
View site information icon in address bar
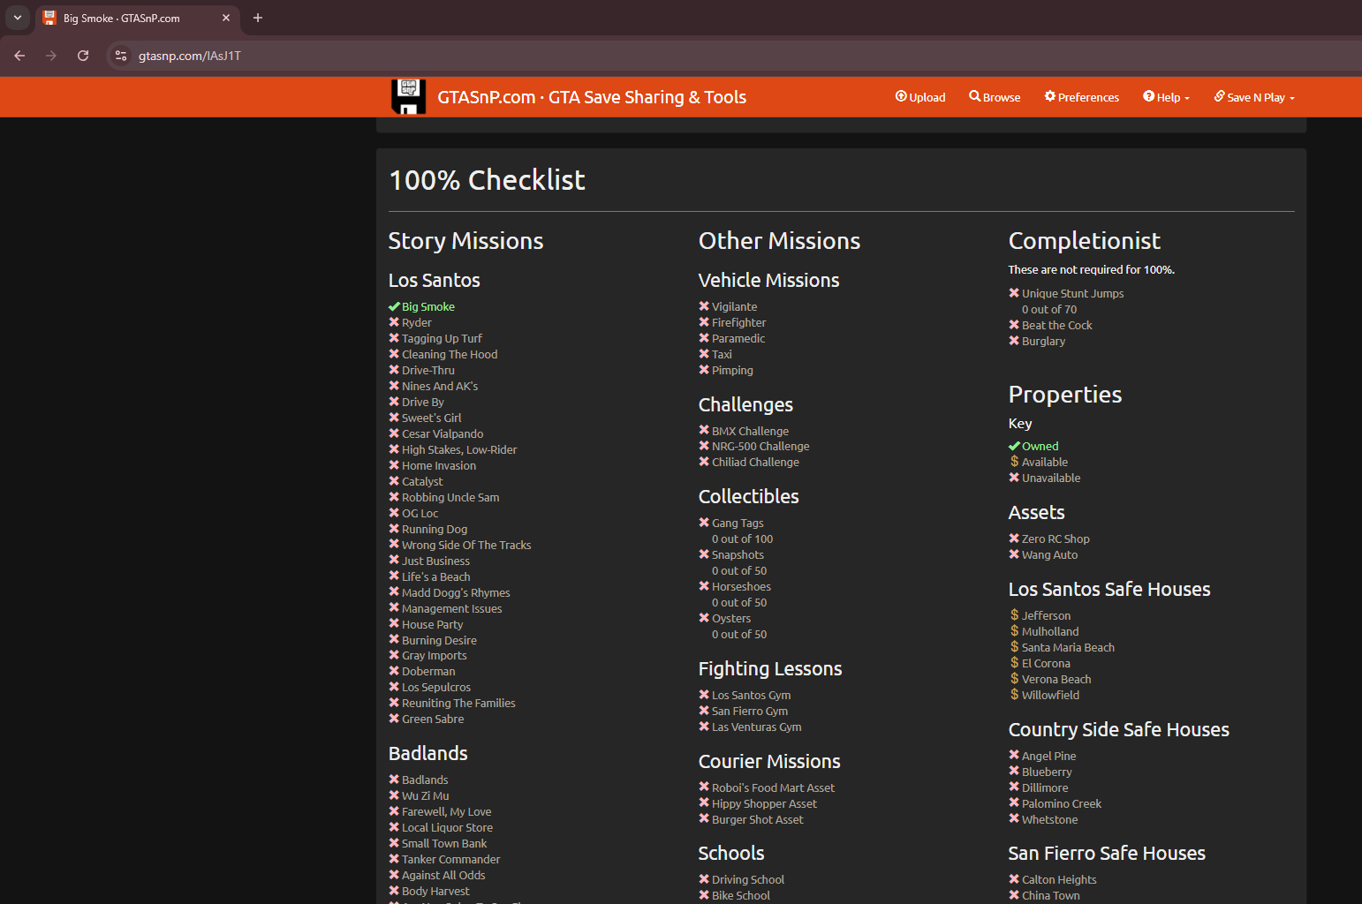[x=121, y=56]
